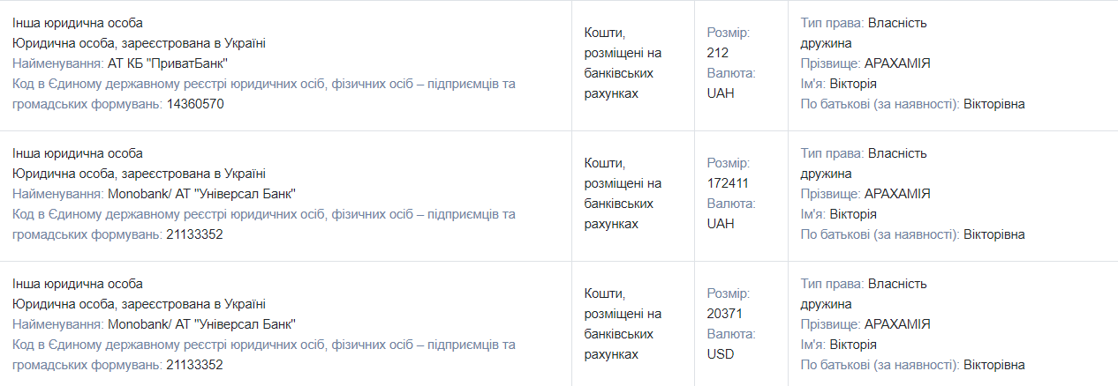Click first name Вікторія in 172411 row
1118x386 pixels.
(x=853, y=214)
